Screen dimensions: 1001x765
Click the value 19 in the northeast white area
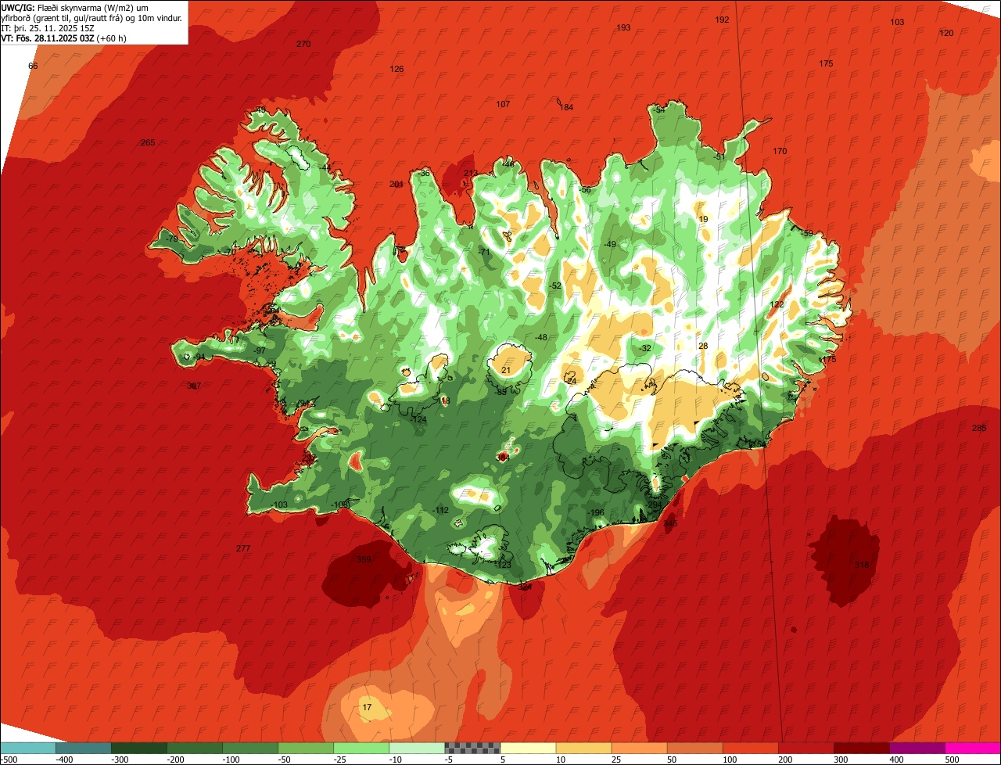pos(703,219)
